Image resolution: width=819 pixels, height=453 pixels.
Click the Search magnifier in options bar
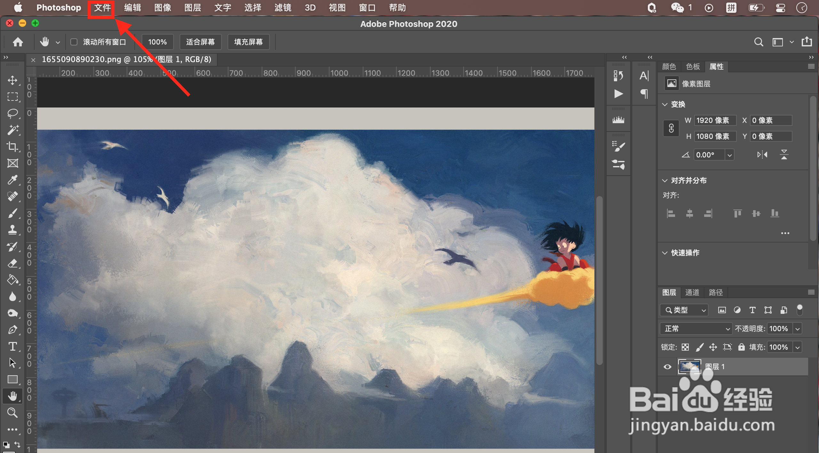(759, 42)
